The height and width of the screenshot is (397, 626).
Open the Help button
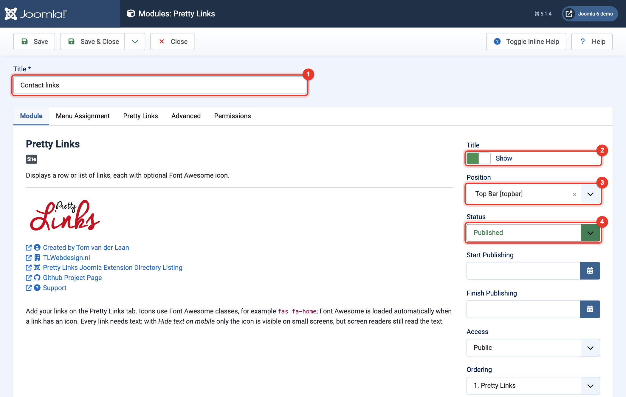point(592,41)
